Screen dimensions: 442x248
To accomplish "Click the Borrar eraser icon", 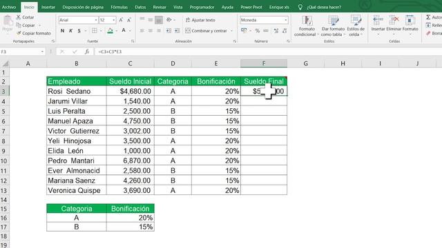I will point(428,33).
